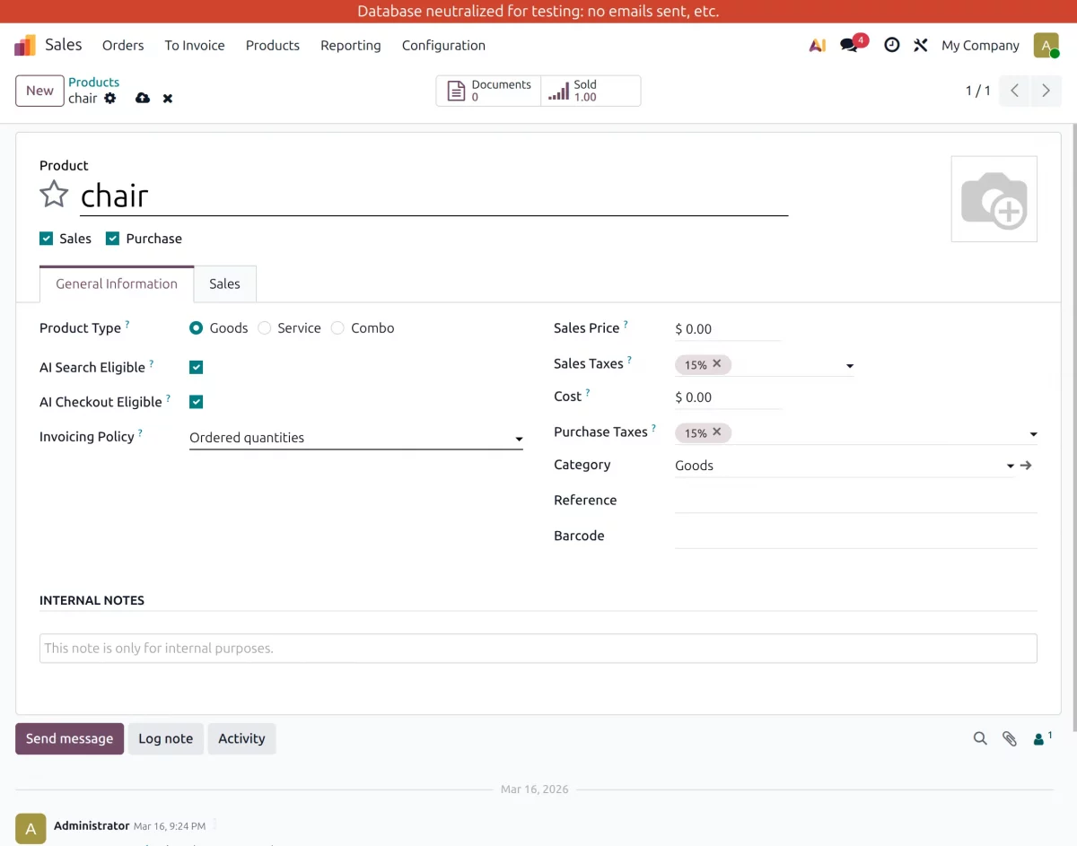
Task: Save changes using the cloud icon
Action: tap(143, 98)
